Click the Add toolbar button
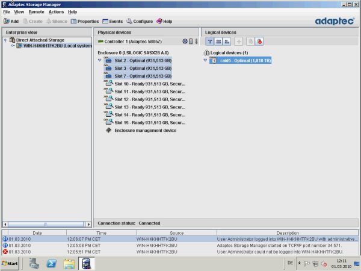Viewport: 361px width, 271px height. 11,21
